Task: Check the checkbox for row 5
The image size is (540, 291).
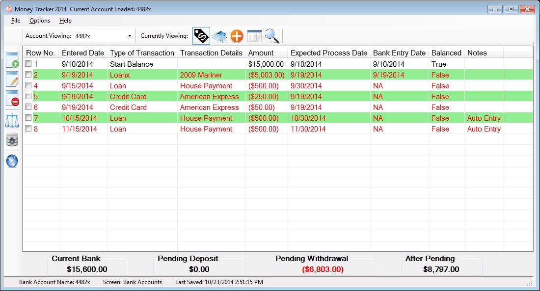Action: pyautogui.click(x=28, y=96)
